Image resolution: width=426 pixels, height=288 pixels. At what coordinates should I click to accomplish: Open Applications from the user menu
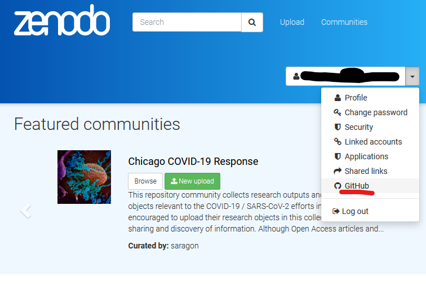coord(370,156)
